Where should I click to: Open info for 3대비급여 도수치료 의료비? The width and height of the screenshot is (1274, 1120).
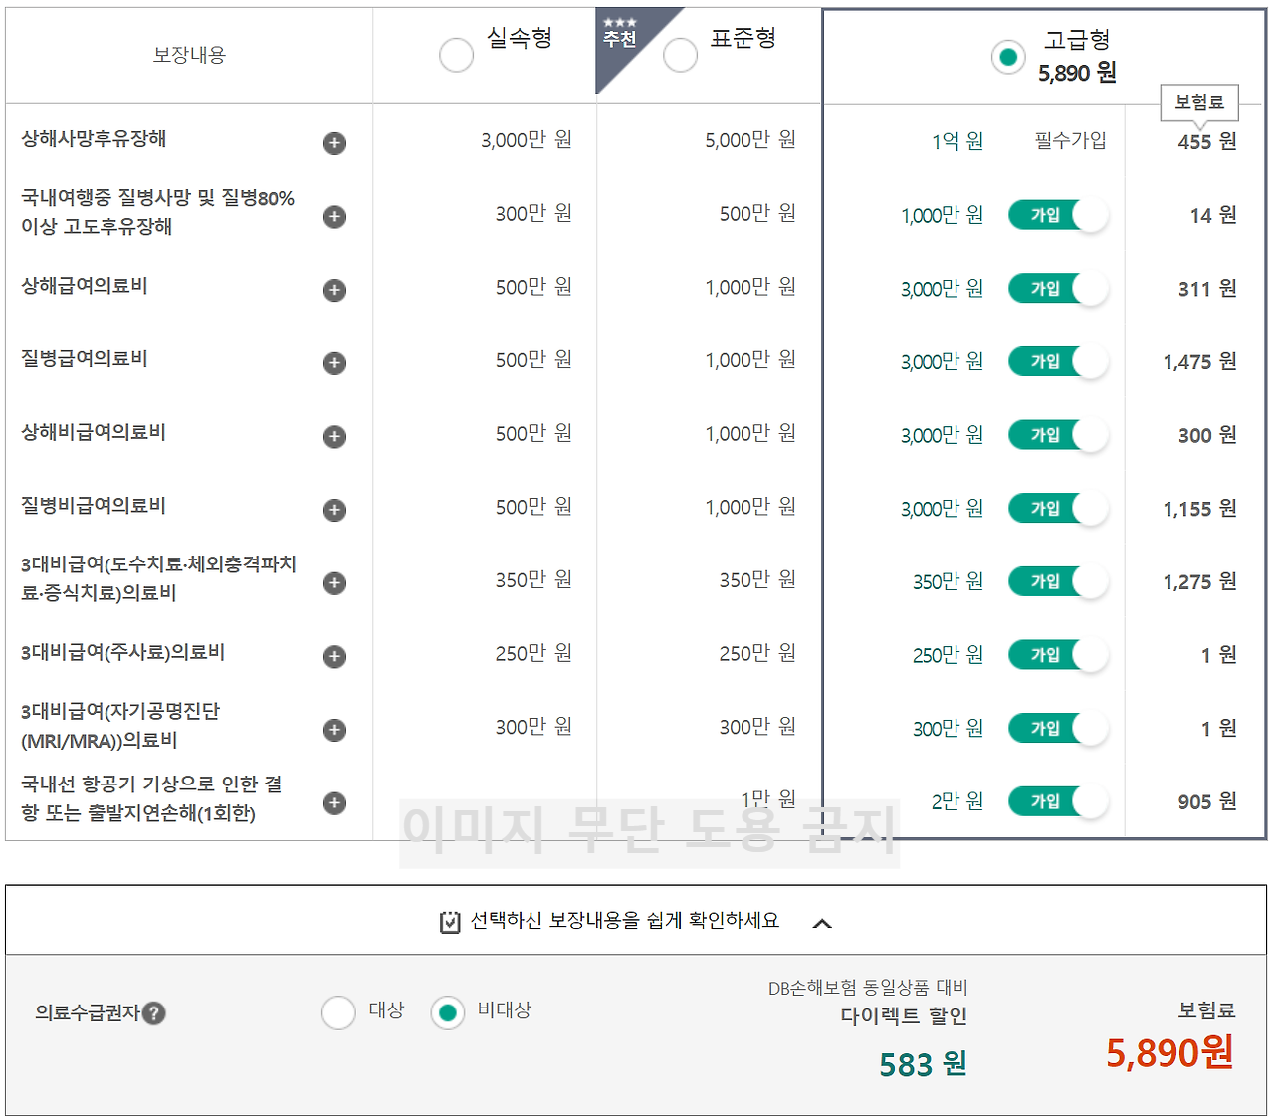tap(334, 583)
